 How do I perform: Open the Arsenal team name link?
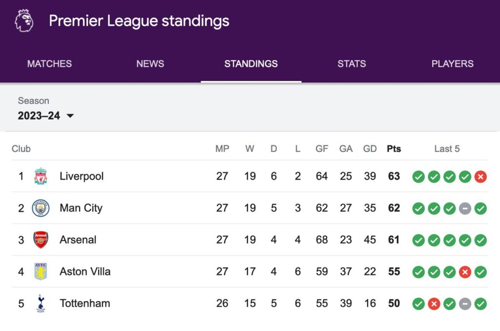[78, 240]
